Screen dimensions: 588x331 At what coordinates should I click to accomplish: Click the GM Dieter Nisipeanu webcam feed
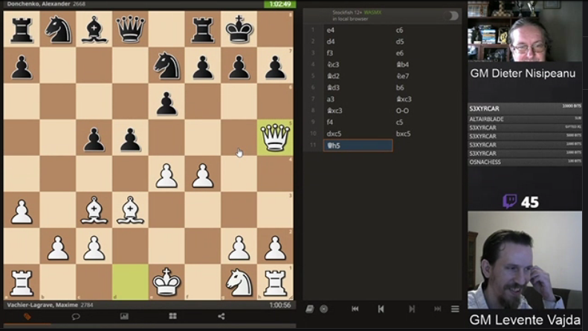[x=525, y=31]
